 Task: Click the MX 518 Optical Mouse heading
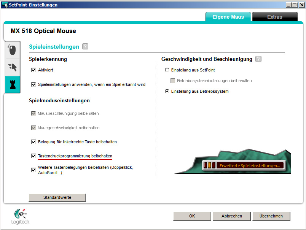(43, 31)
